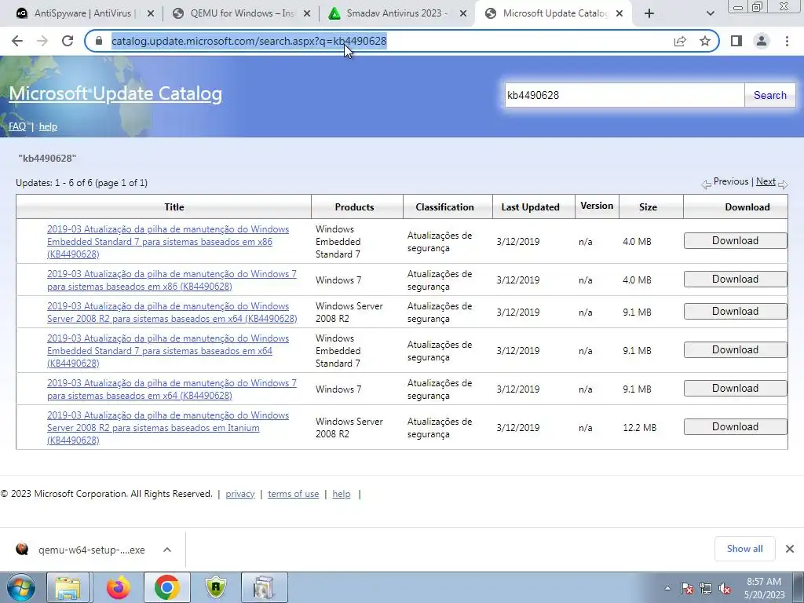Close the Smadav Antivirus tab
Image resolution: width=804 pixels, height=603 pixels.
click(x=463, y=14)
